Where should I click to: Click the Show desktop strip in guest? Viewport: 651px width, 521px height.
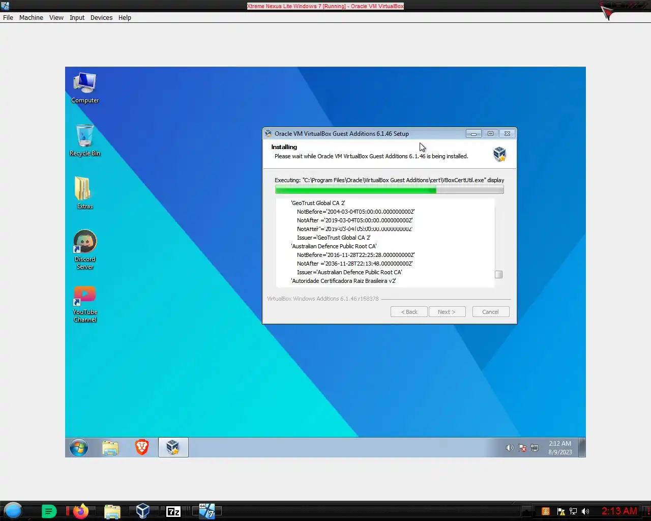582,448
